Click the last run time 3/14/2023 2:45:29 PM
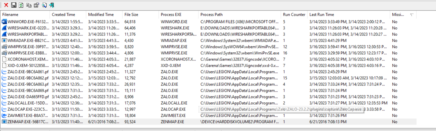This screenshot has width=436, height=131. tap(328, 72)
